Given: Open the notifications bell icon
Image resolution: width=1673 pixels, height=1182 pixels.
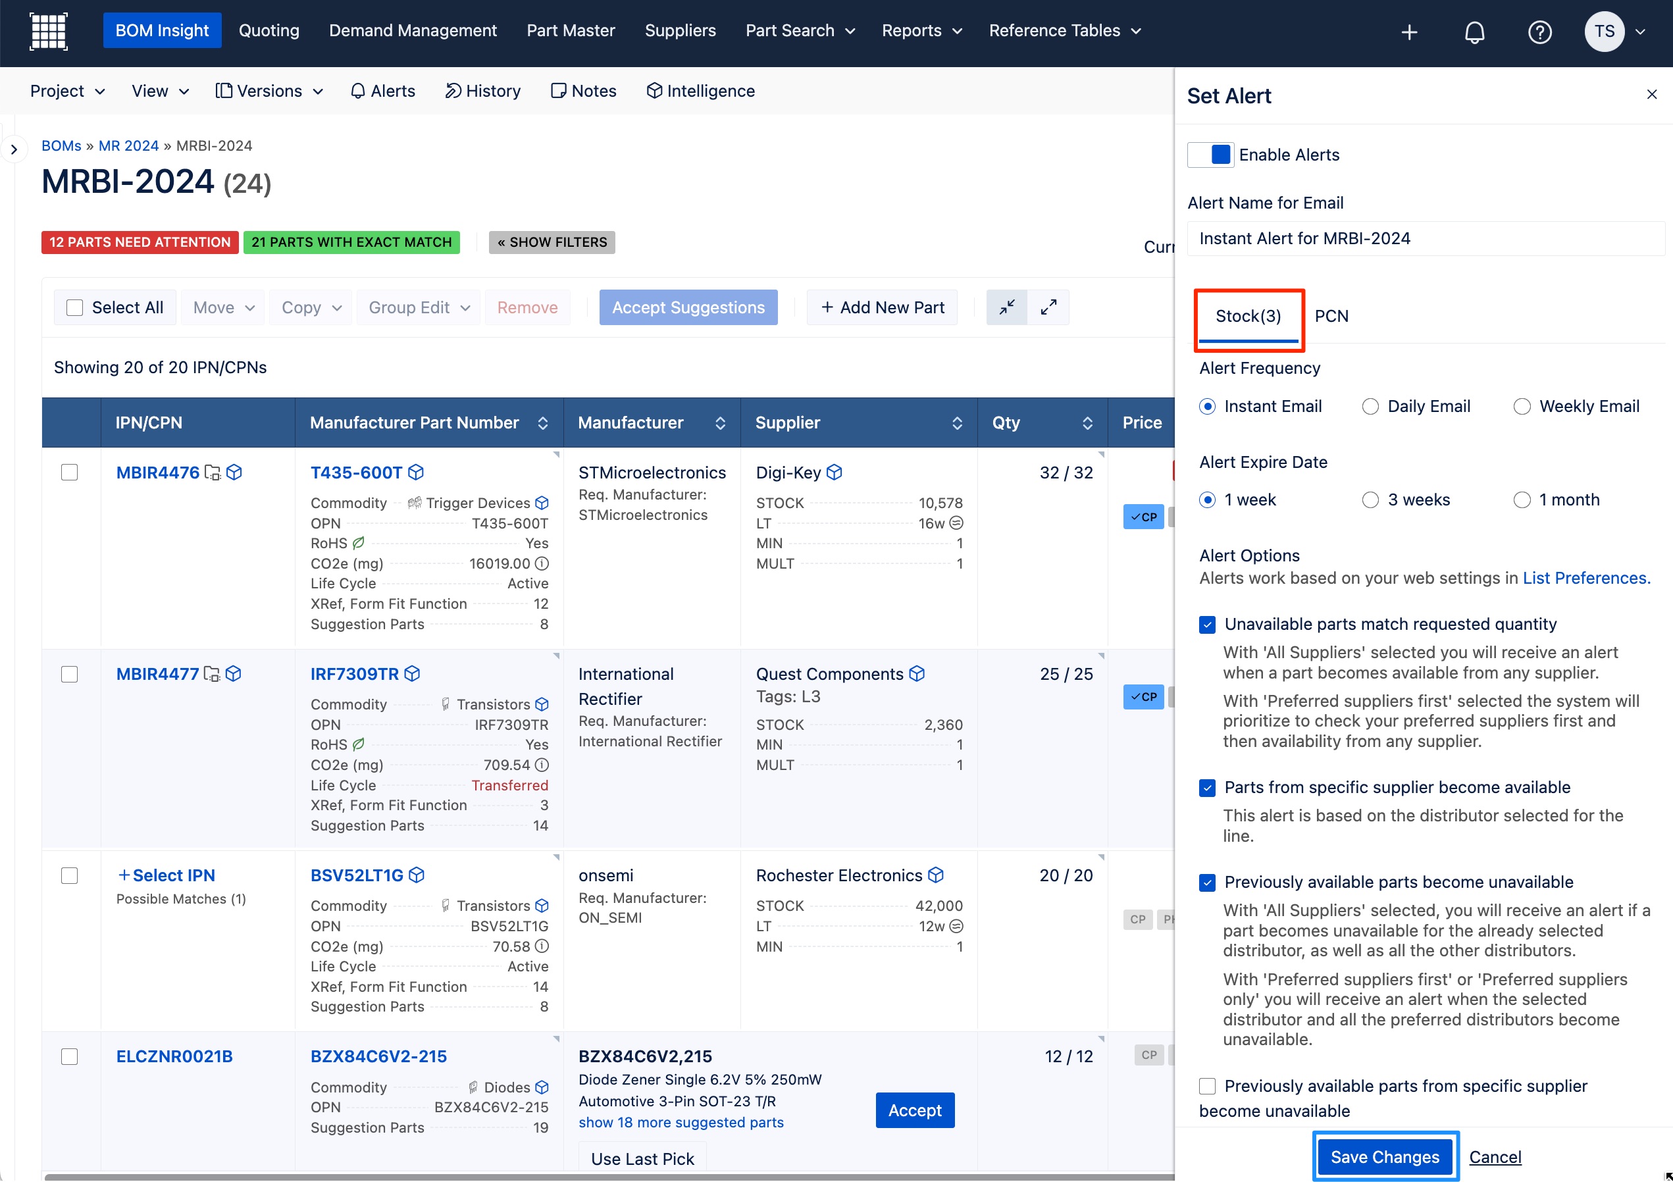Looking at the screenshot, I should click(1474, 32).
